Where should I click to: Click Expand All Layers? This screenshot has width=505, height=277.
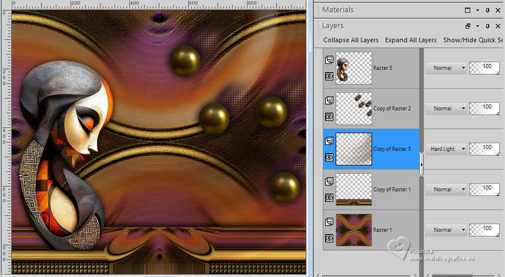tap(410, 40)
